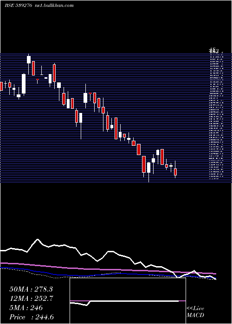Click the final red candlestick of the series
This screenshot has height=324, width=232.
tap(175, 172)
